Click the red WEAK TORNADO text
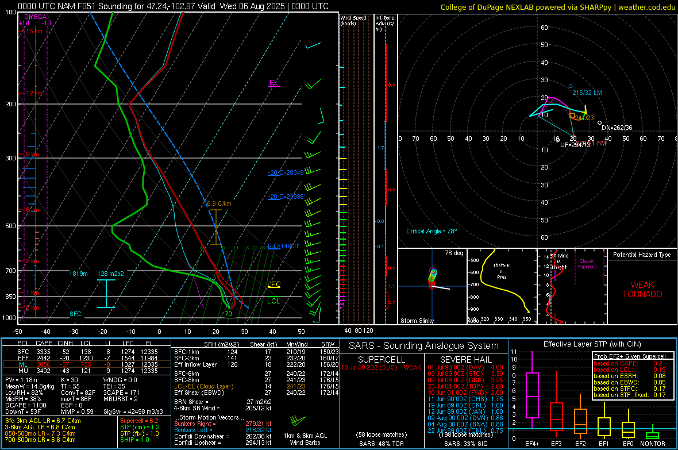The height and width of the screenshot is (450, 678). click(x=642, y=290)
